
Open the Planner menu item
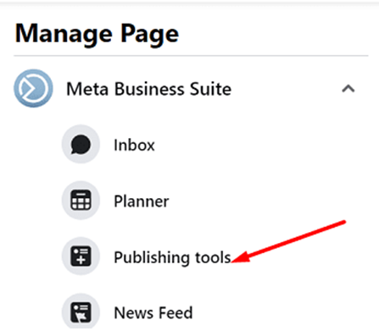pos(142,201)
